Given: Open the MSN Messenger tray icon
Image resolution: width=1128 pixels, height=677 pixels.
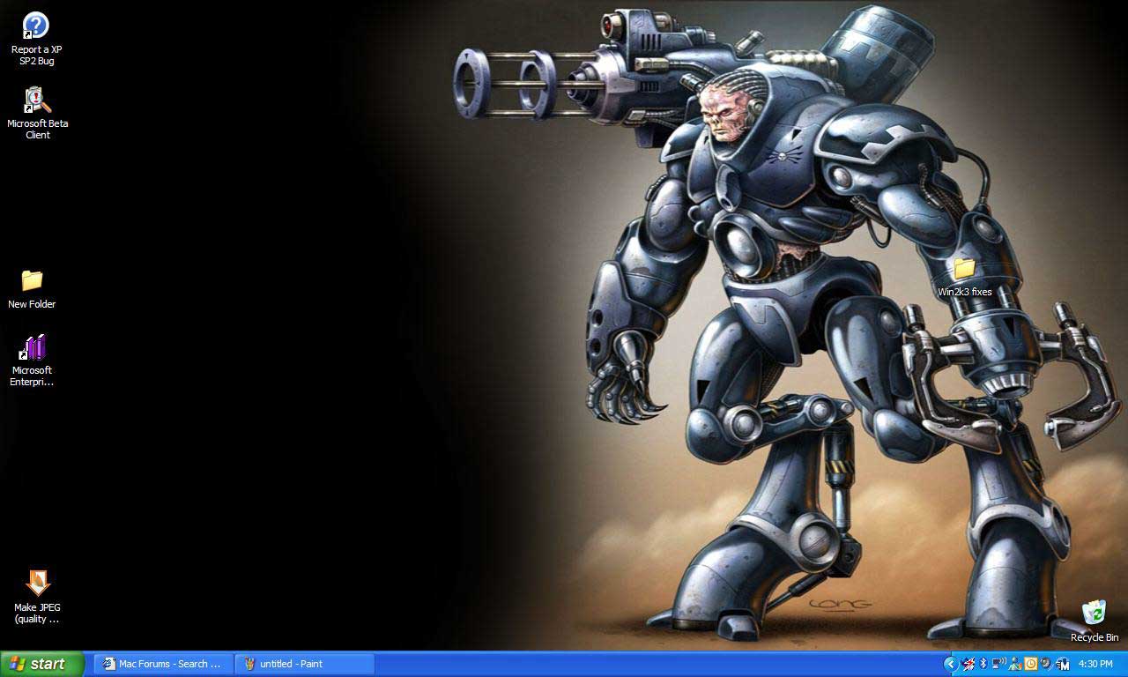Looking at the screenshot, I should 1015,664.
